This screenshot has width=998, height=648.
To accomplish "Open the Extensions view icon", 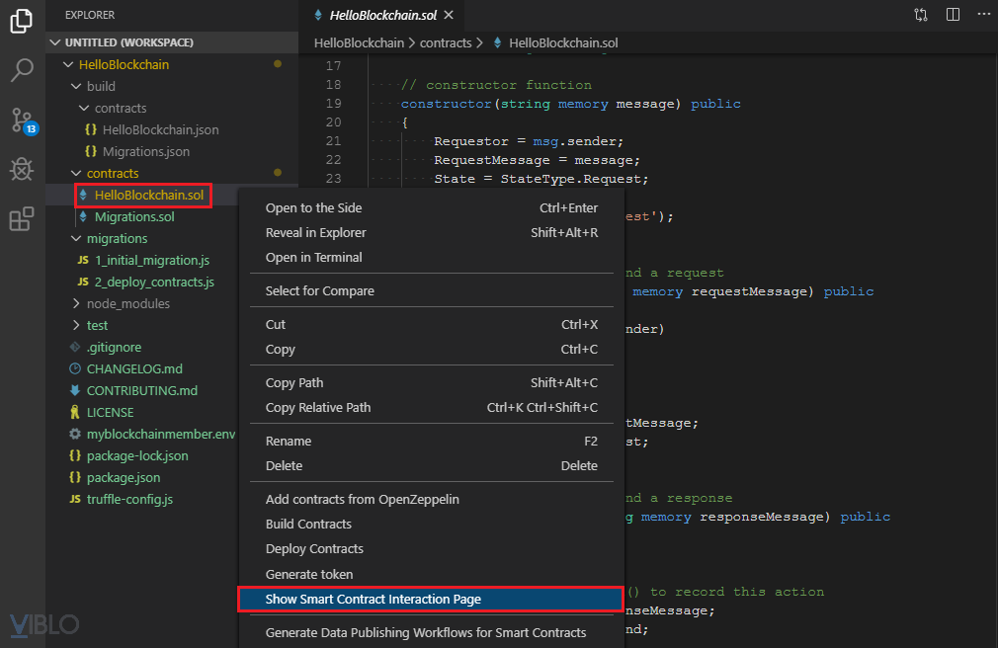I will coord(22,219).
